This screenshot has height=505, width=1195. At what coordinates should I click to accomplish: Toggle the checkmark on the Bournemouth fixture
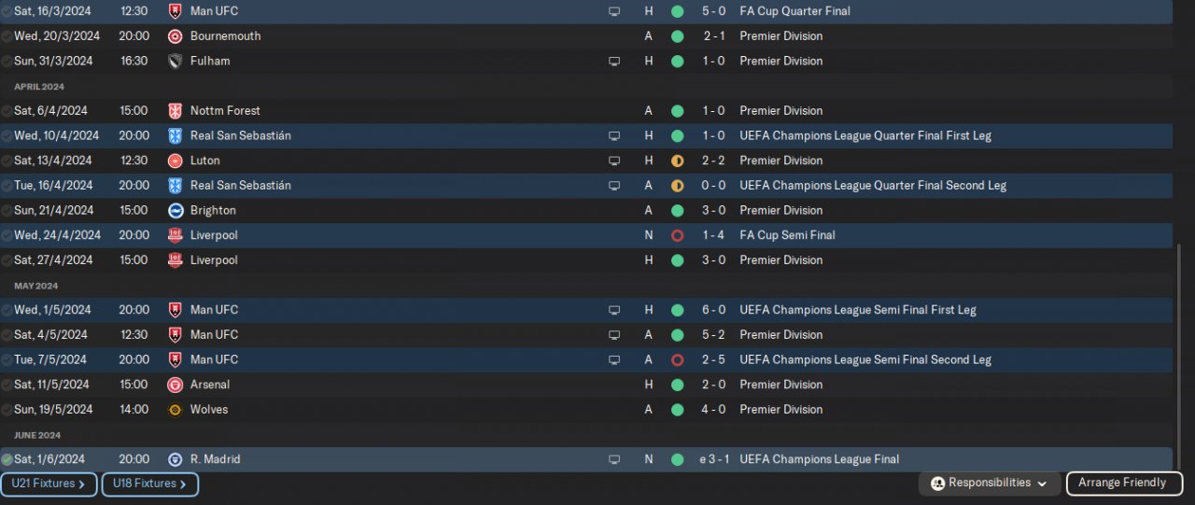click(7, 36)
